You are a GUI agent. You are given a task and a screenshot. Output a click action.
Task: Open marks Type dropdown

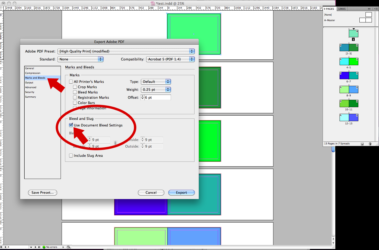click(156, 82)
